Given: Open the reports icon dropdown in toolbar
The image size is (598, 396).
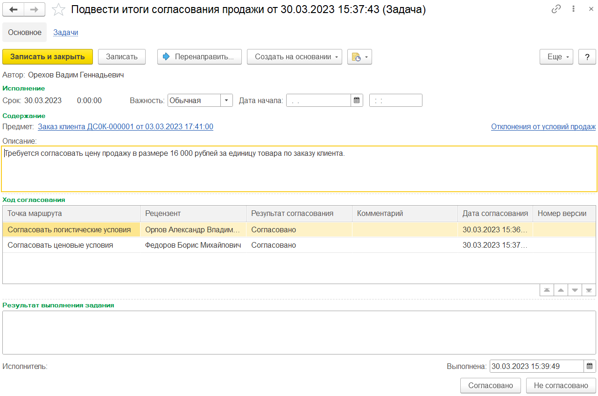Looking at the screenshot, I should tap(359, 57).
